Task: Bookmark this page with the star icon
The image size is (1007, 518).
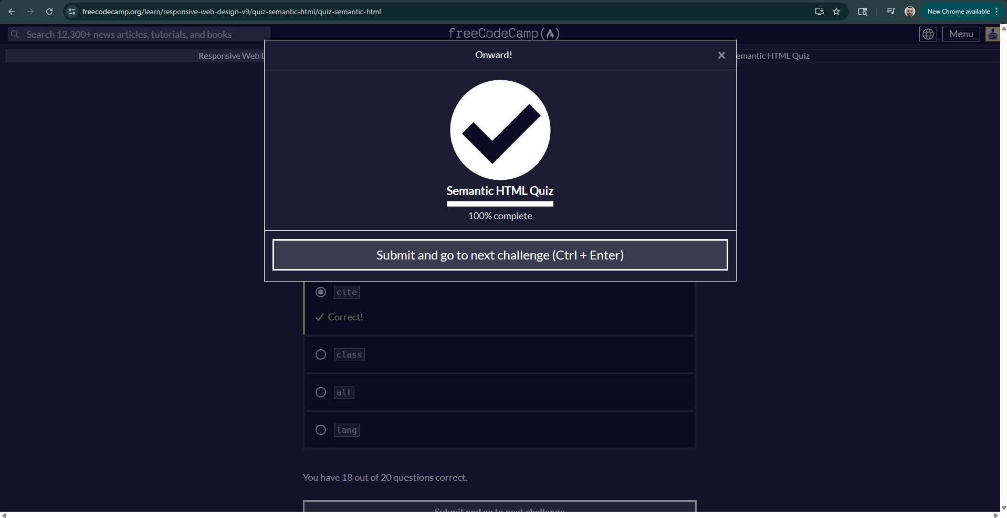Action: tap(836, 12)
